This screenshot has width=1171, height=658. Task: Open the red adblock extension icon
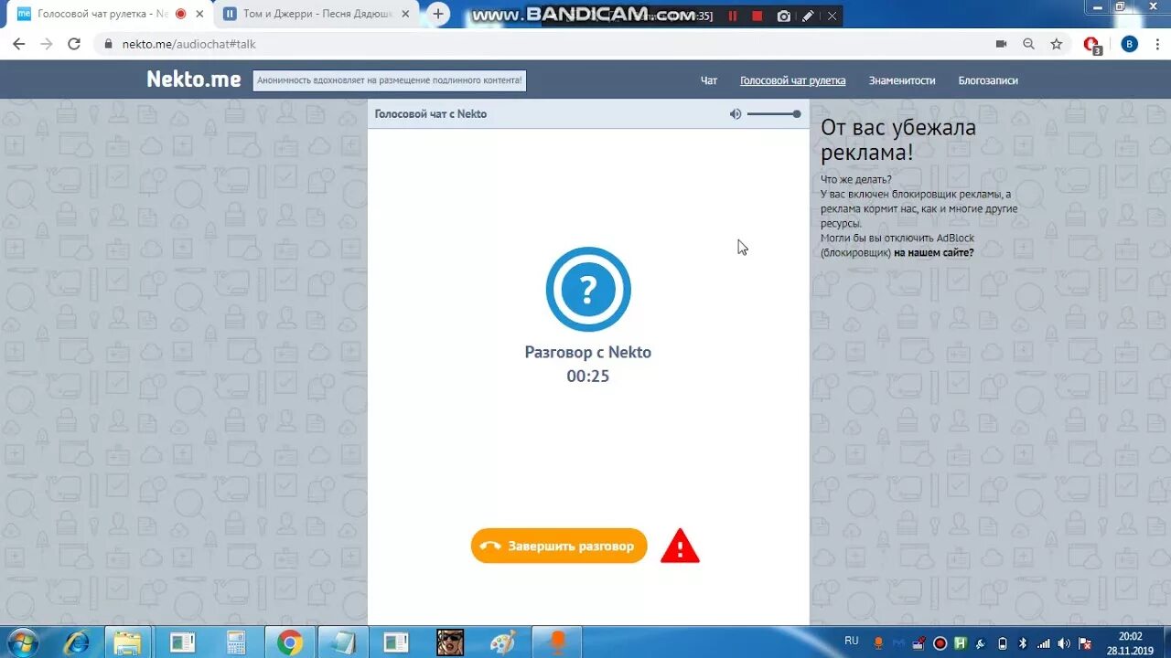(x=1091, y=45)
